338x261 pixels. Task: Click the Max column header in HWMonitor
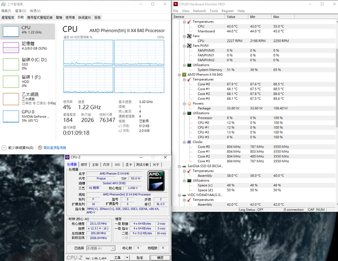point(283,16)
